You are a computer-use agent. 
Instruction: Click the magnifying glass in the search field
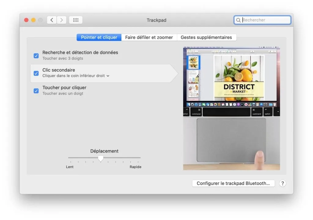pos(238,20)
